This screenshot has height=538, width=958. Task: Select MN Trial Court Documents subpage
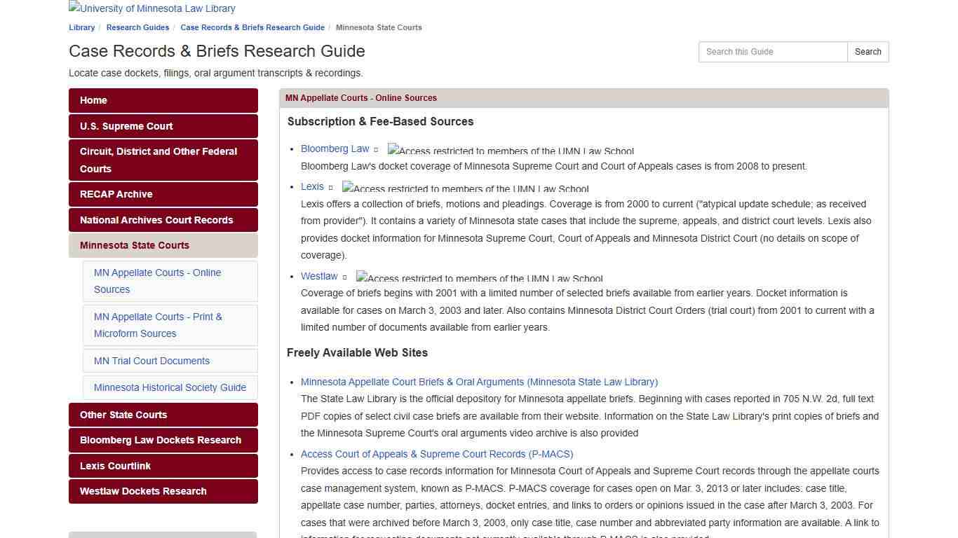[x=151, y=361]
